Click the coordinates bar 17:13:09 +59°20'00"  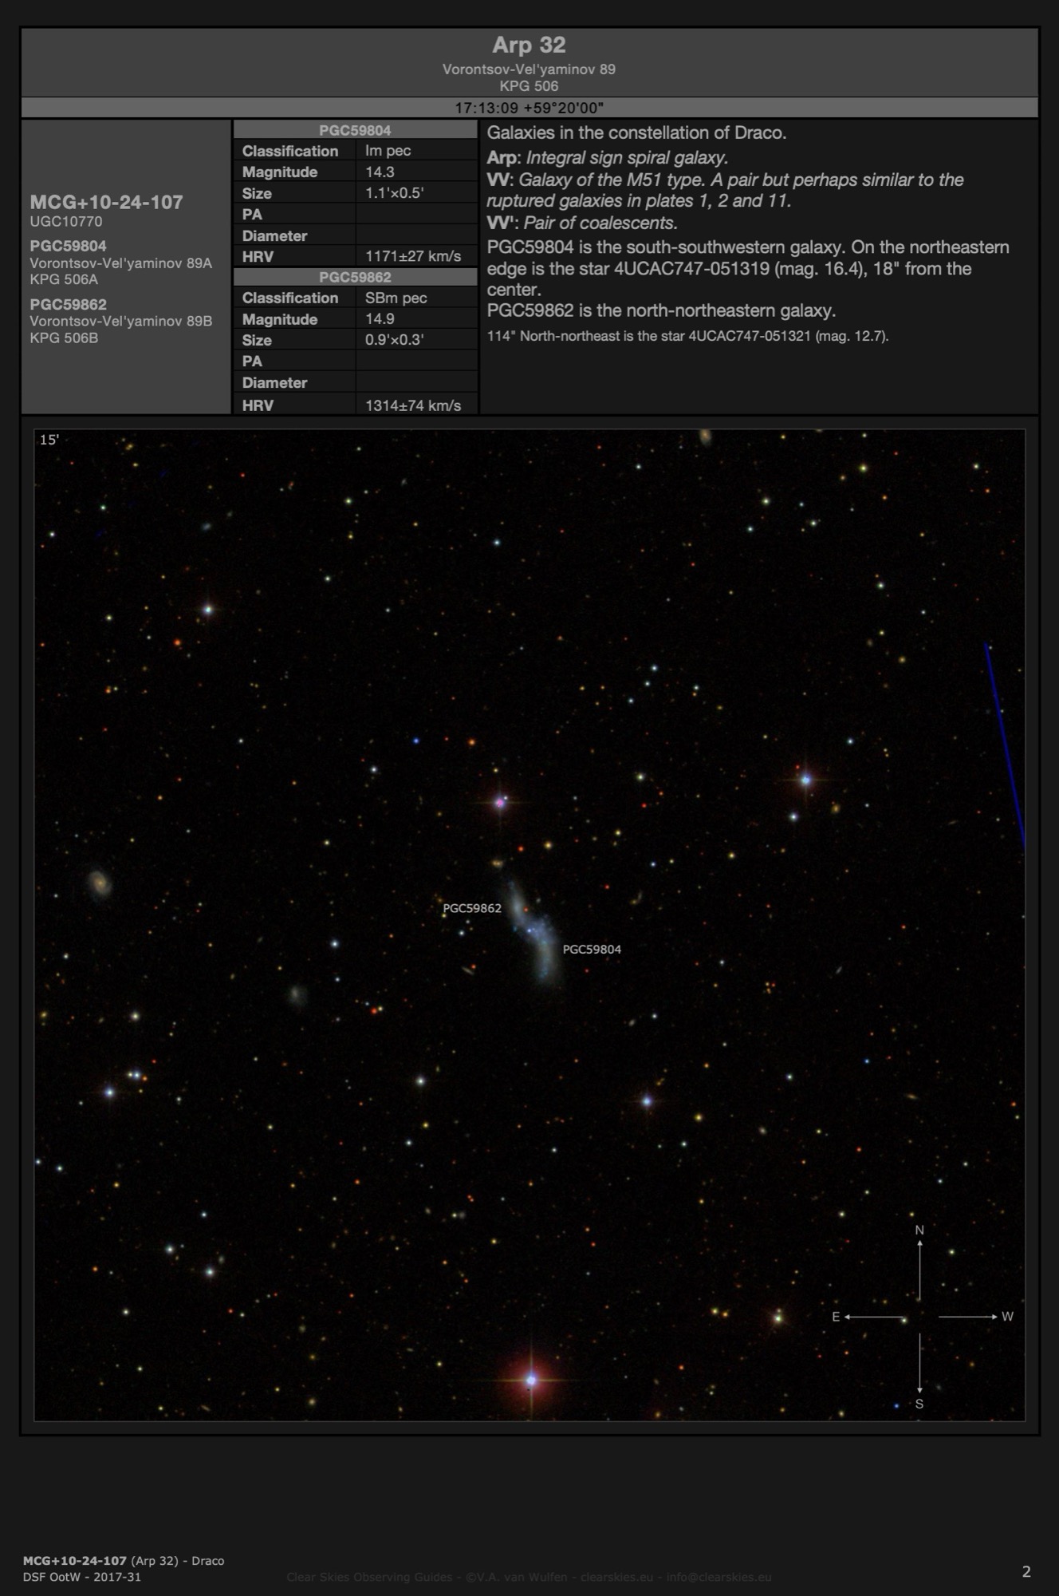pyautogui.click(x=529, y=108)
